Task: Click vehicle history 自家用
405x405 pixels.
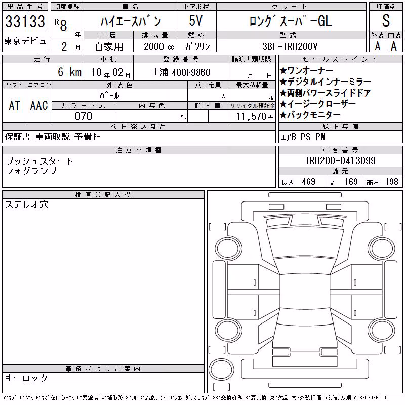Action: (109, 47)
